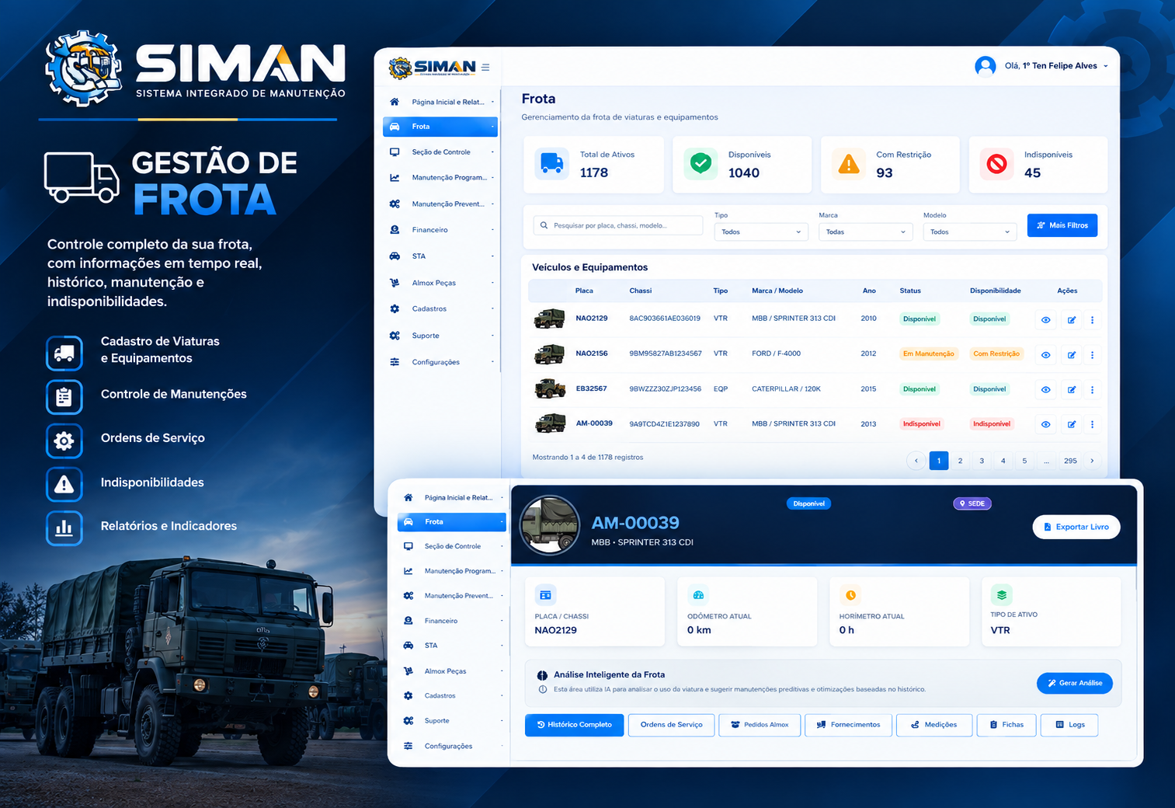
Task: Edit the EB32567 equipment entry
Action: pos(1072,390)
